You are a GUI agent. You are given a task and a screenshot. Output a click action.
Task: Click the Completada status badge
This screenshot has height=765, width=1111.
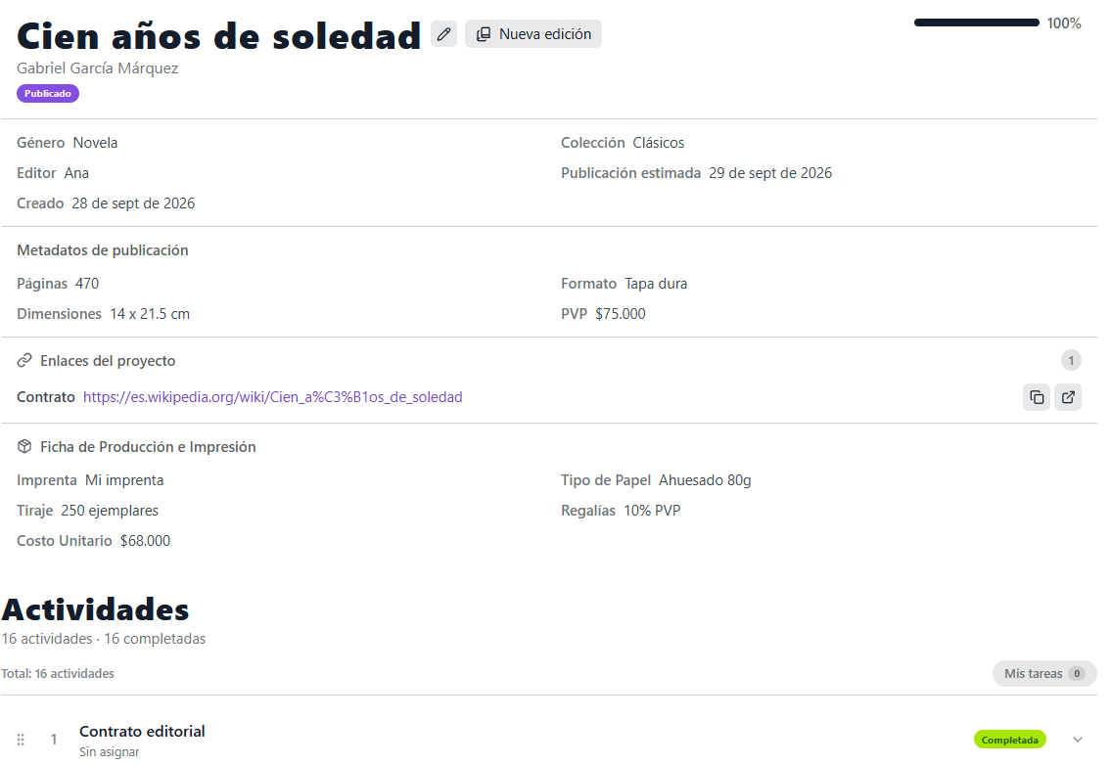tap(1009, 740)
